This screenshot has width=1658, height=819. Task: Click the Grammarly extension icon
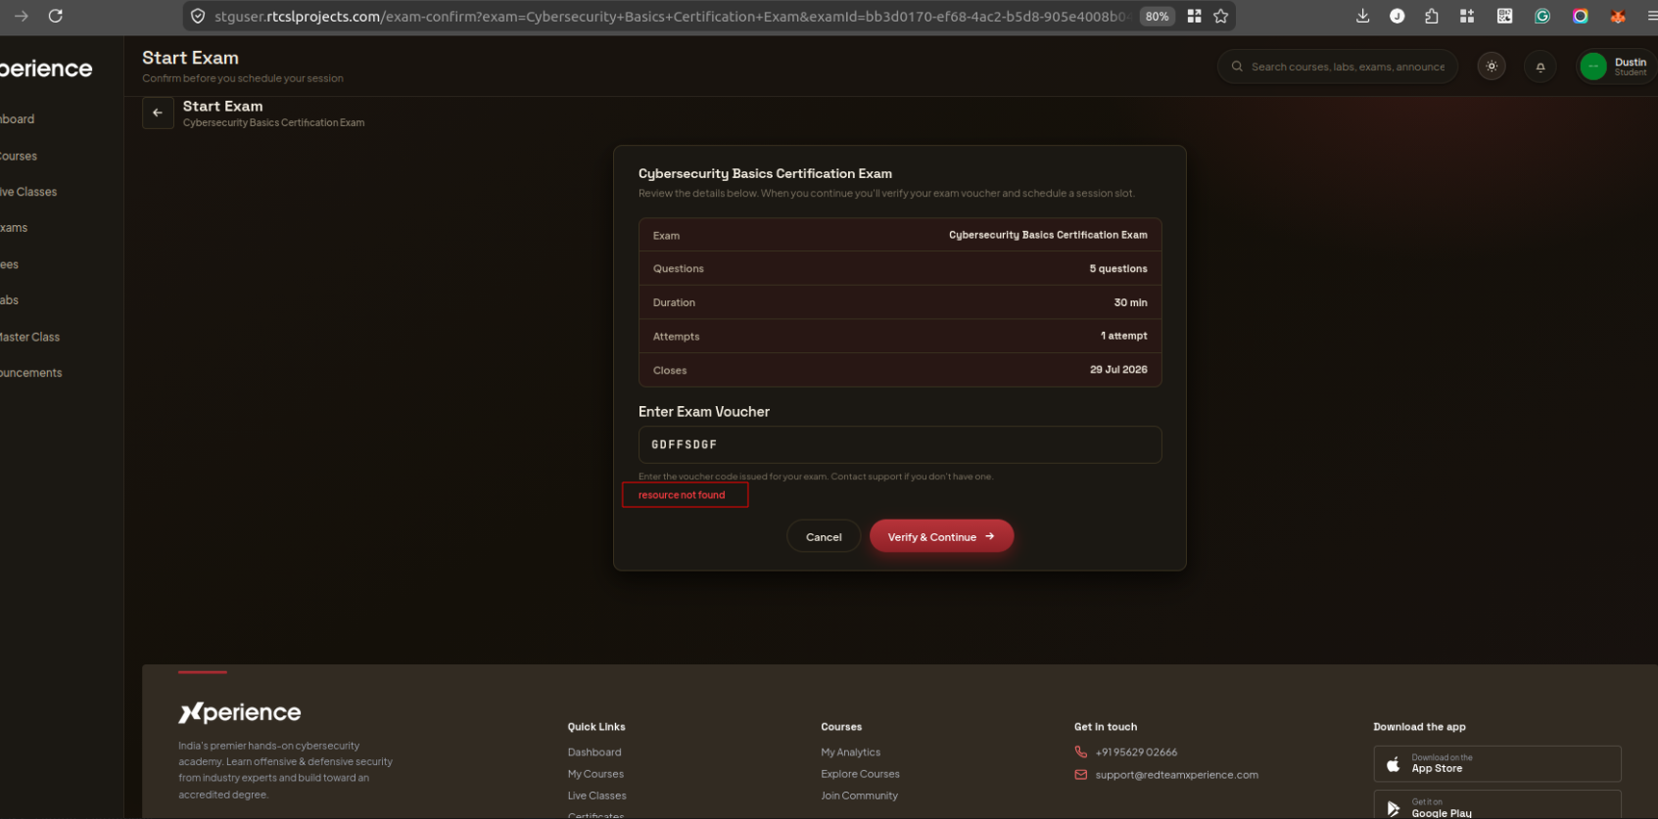tap(1542, 16)
